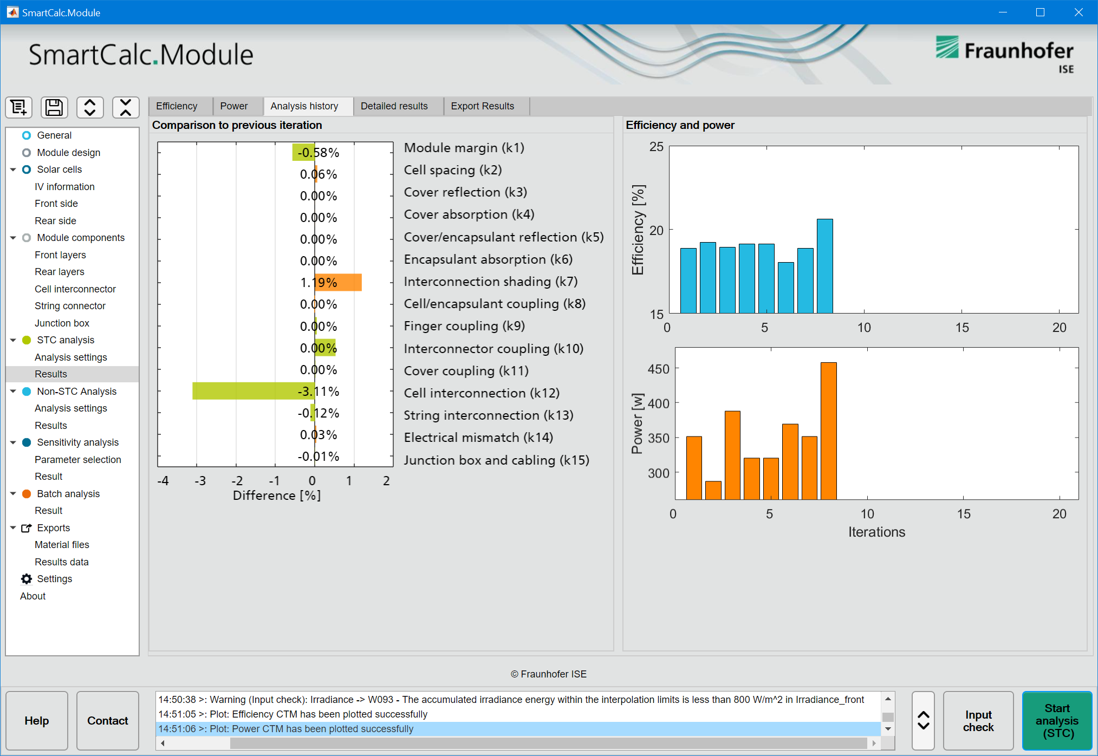Image resolution: width=1098 pixels, height=756 pixels.
Task: Collapse the Module components tree node
Action: pos(13,238)
